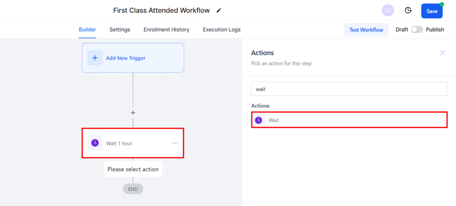
Task: Open the three-dot menu on Wait node
Action: 175,143
